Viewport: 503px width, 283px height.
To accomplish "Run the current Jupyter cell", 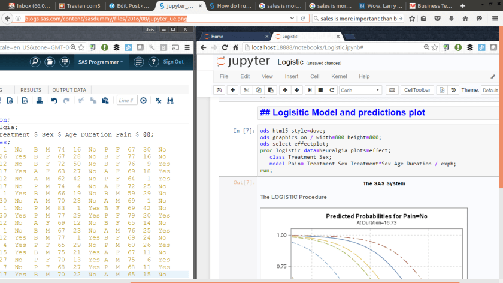I will (x=310, y=91).
